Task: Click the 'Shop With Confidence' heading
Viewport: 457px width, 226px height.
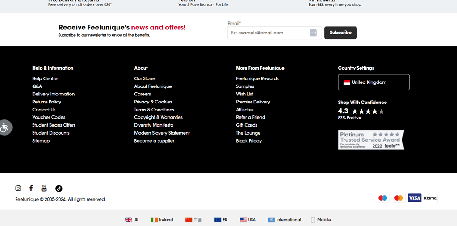Action: point(362,103)
